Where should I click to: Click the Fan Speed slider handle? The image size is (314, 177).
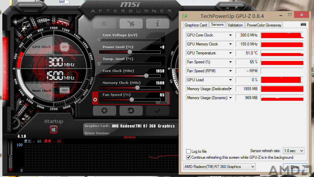[131, 99]
